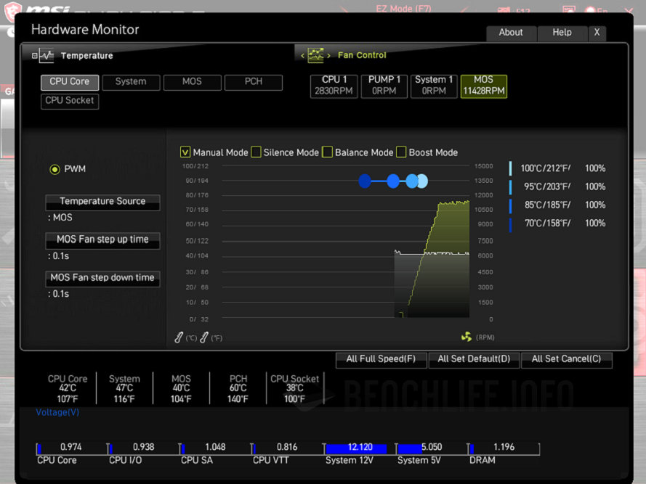Open the MOS Fan step down time option
This screenshot has width=646, height=484.
pos(102,278)
